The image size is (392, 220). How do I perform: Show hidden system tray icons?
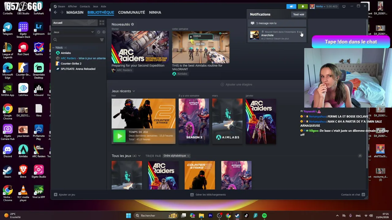[x=337, y=216]
